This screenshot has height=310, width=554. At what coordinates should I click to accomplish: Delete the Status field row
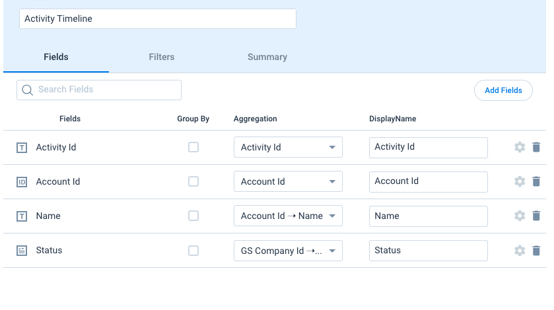coord(536,251)
